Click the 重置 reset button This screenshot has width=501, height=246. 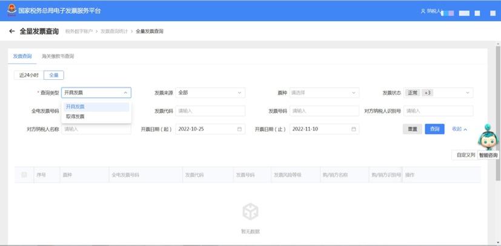tap(412, 129)
